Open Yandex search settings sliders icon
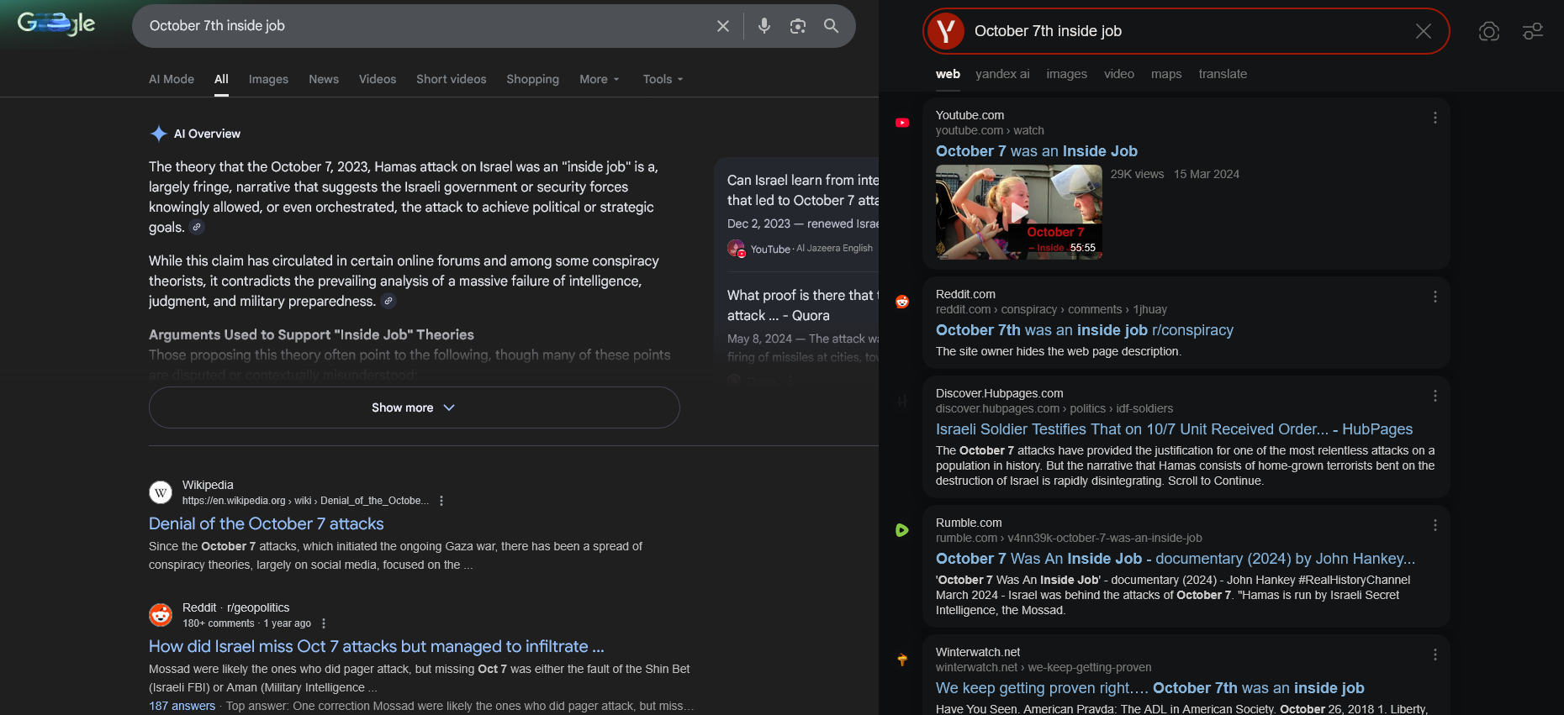Screen dimensions: 1564x715 [1532, 31]
